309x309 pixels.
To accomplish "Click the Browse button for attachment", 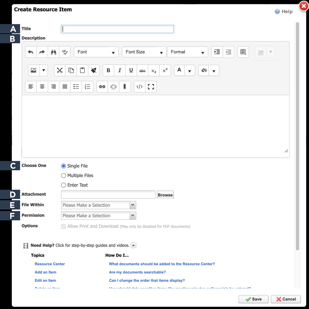I will click(x=165, y=195).
